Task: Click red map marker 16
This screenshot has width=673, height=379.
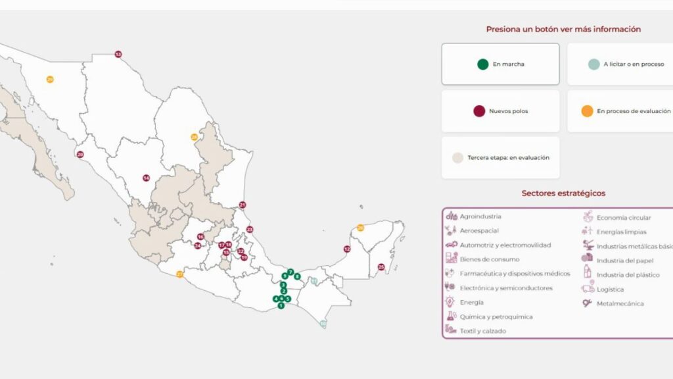Action: tap(200, 237)
